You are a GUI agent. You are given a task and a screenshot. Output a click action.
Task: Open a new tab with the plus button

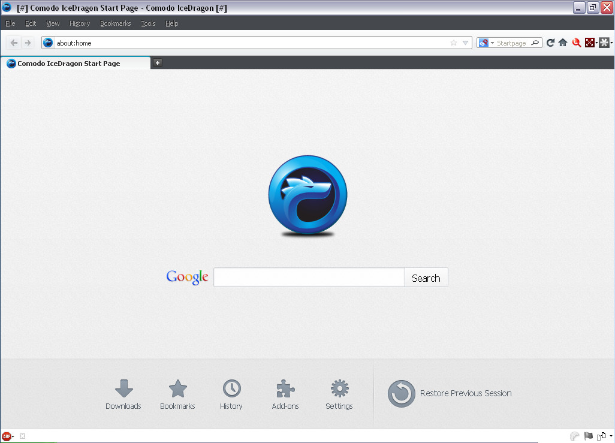pyautogui.click(x=157, y=63)
